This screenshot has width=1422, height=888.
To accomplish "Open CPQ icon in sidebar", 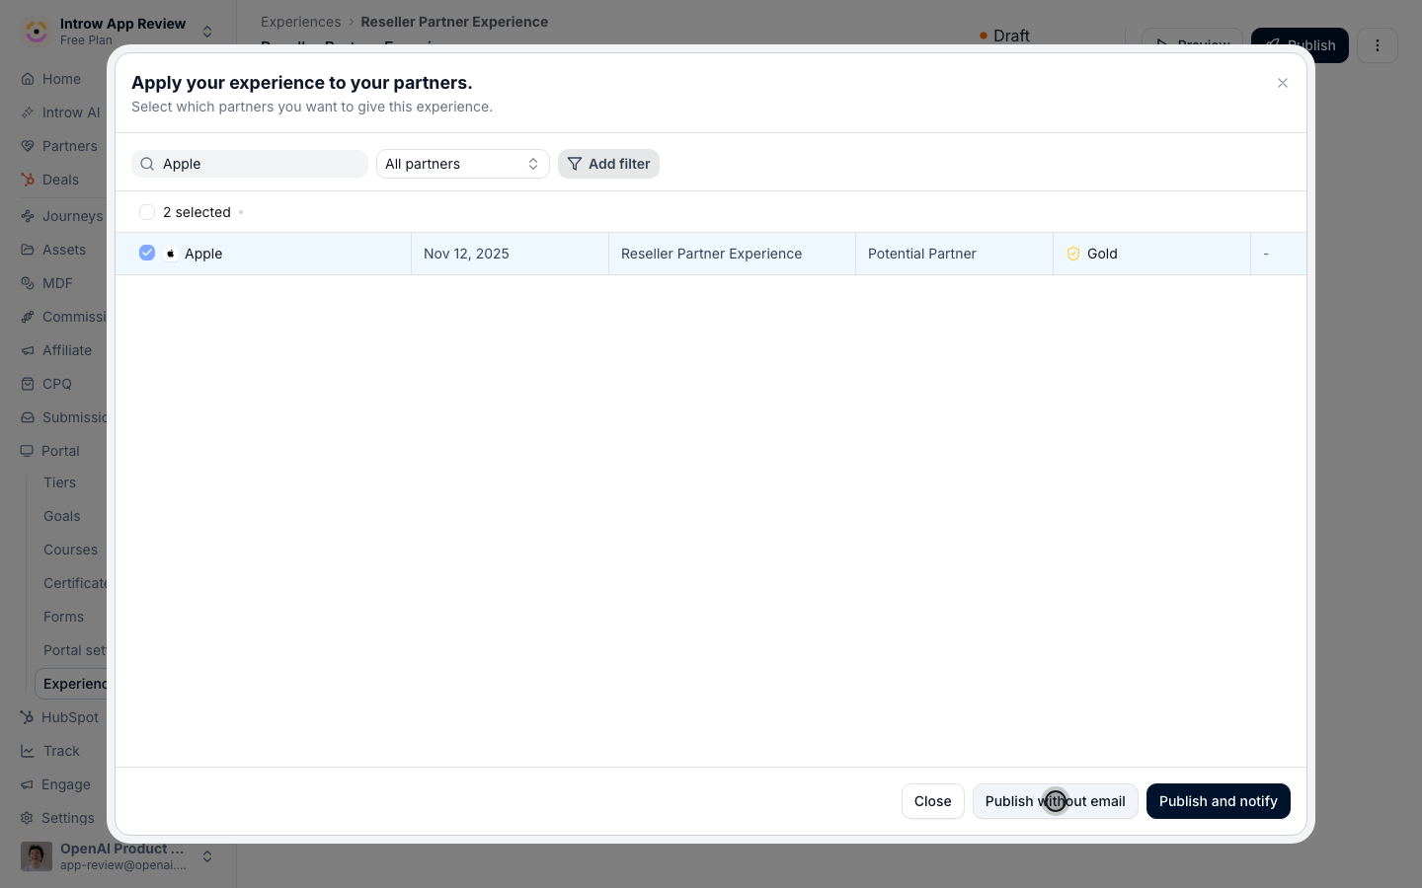I will tap(28, 384).
